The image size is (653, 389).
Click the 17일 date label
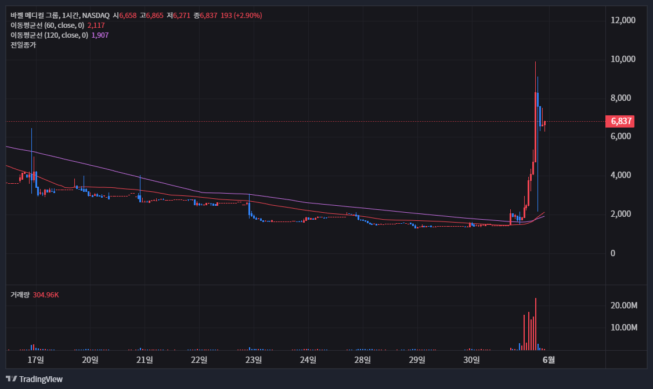click(x=36, y=360)
